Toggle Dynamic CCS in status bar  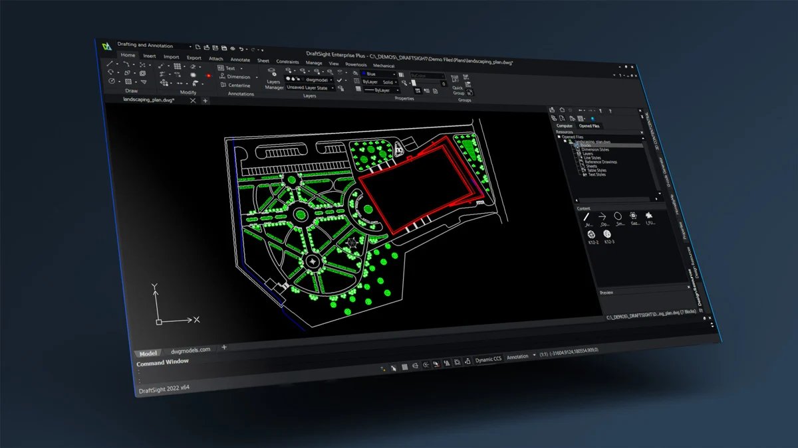pos(488,359)
